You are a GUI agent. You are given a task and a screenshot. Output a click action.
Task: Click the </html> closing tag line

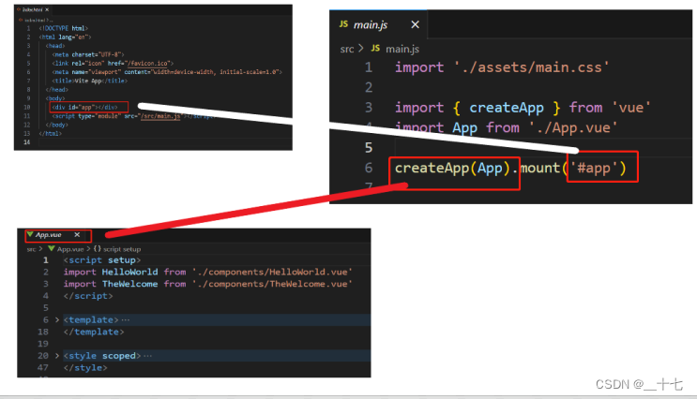(51, 134)
